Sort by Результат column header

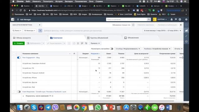point(95,54)
